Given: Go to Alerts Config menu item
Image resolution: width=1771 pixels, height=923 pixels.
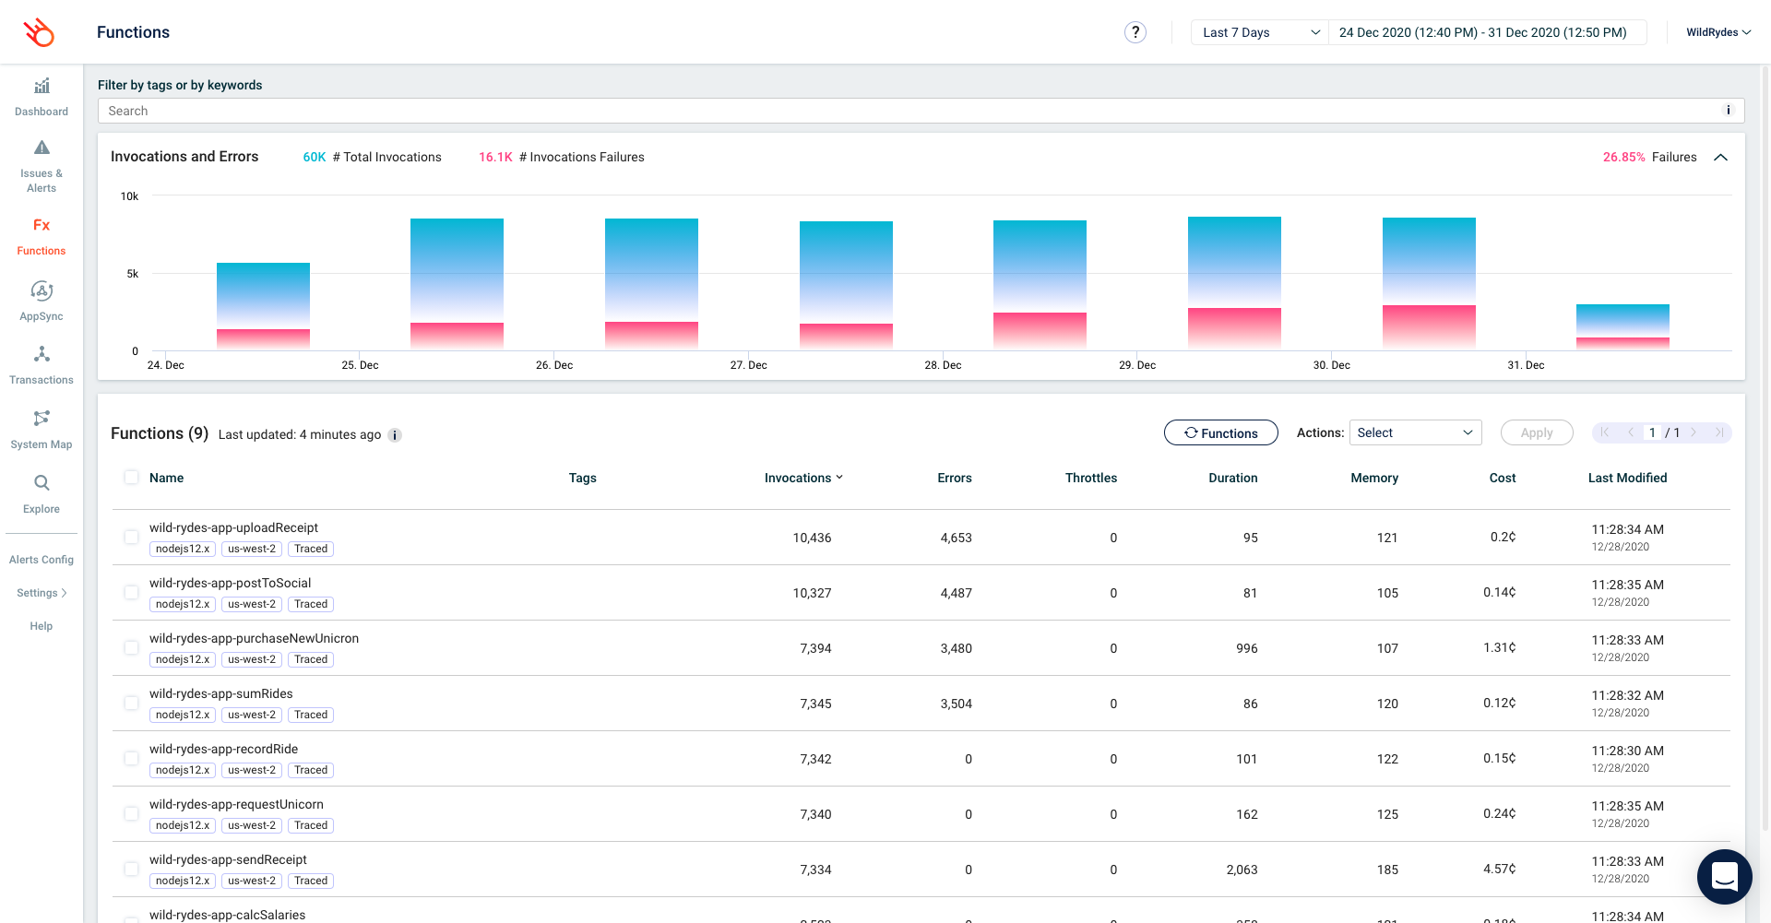Looking at the screenshot, I should coord(42,560).
